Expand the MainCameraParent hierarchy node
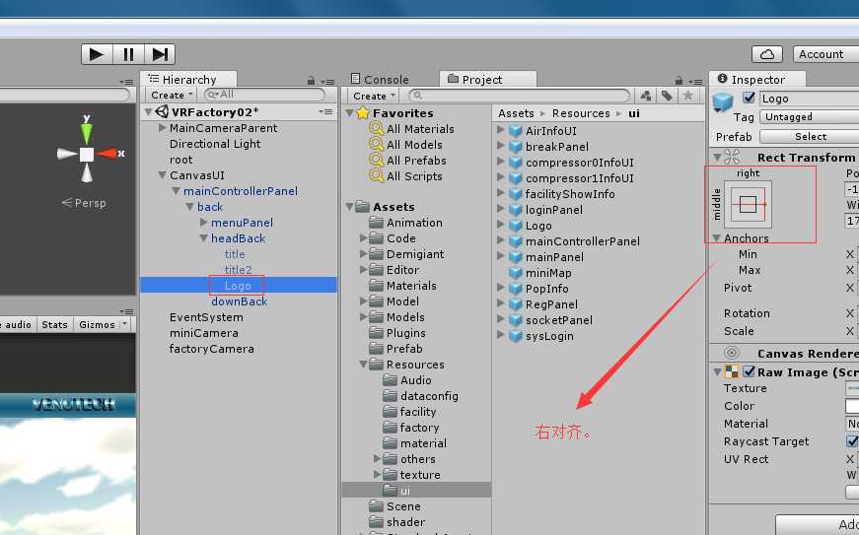This screenshot has height=535, width=859. 163,128
